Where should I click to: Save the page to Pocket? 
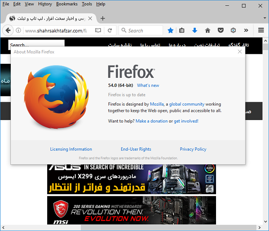pos(221,30)
